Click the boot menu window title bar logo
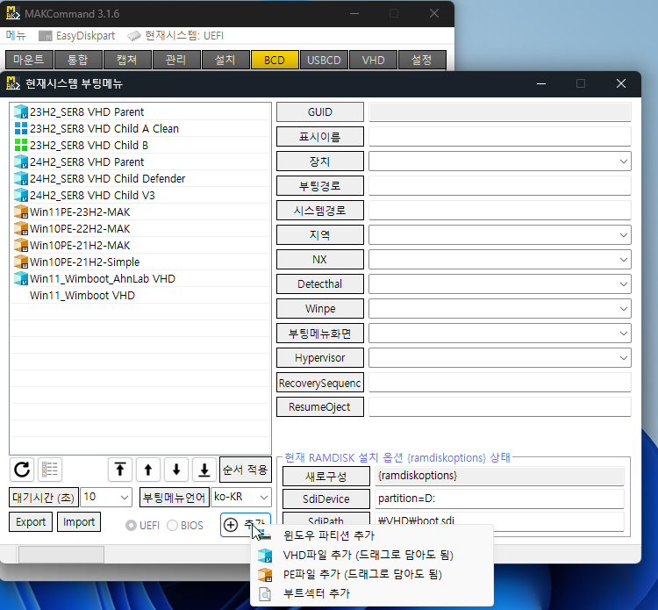 point(13,83)
